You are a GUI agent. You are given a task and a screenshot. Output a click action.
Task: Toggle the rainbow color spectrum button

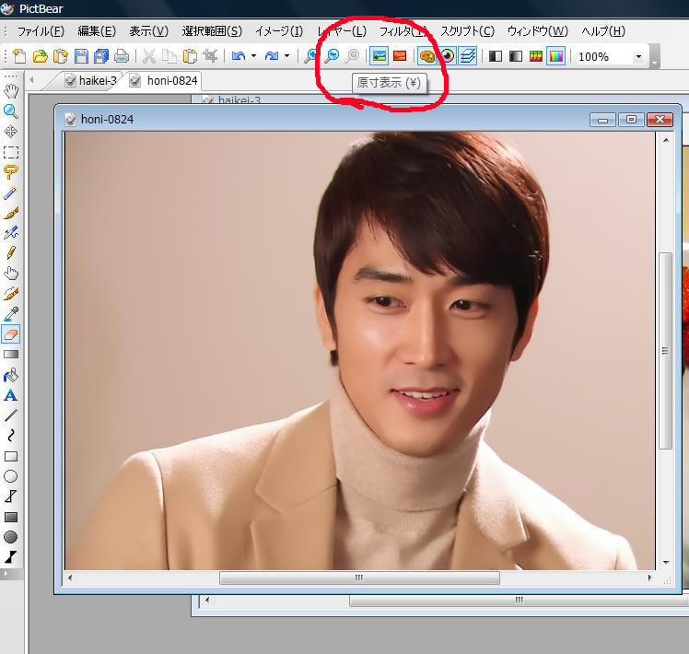pos(555,56)
